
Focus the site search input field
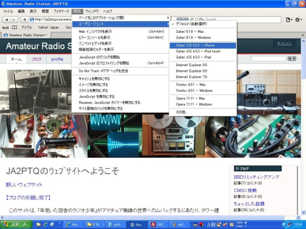click(268, 58)
